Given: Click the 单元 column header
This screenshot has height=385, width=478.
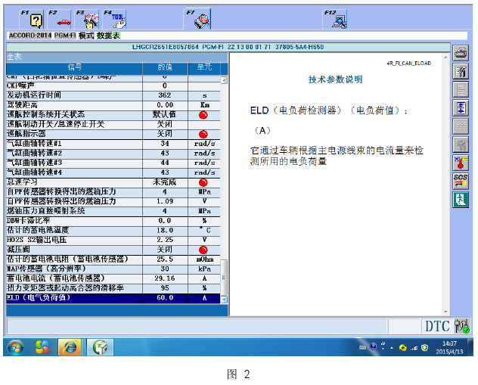Looking at the screenshot, I should (x=204, y=67).
